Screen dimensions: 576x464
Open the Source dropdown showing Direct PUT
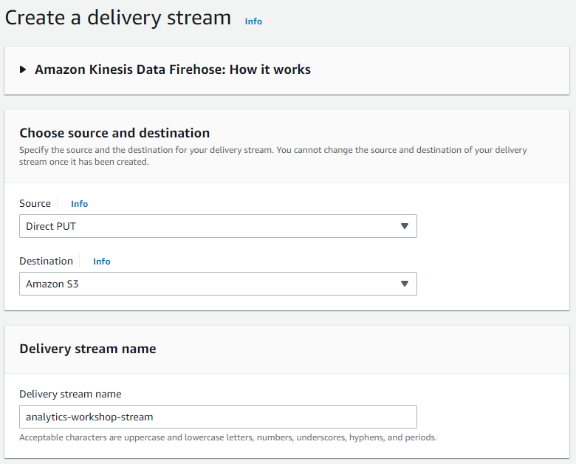218,226
